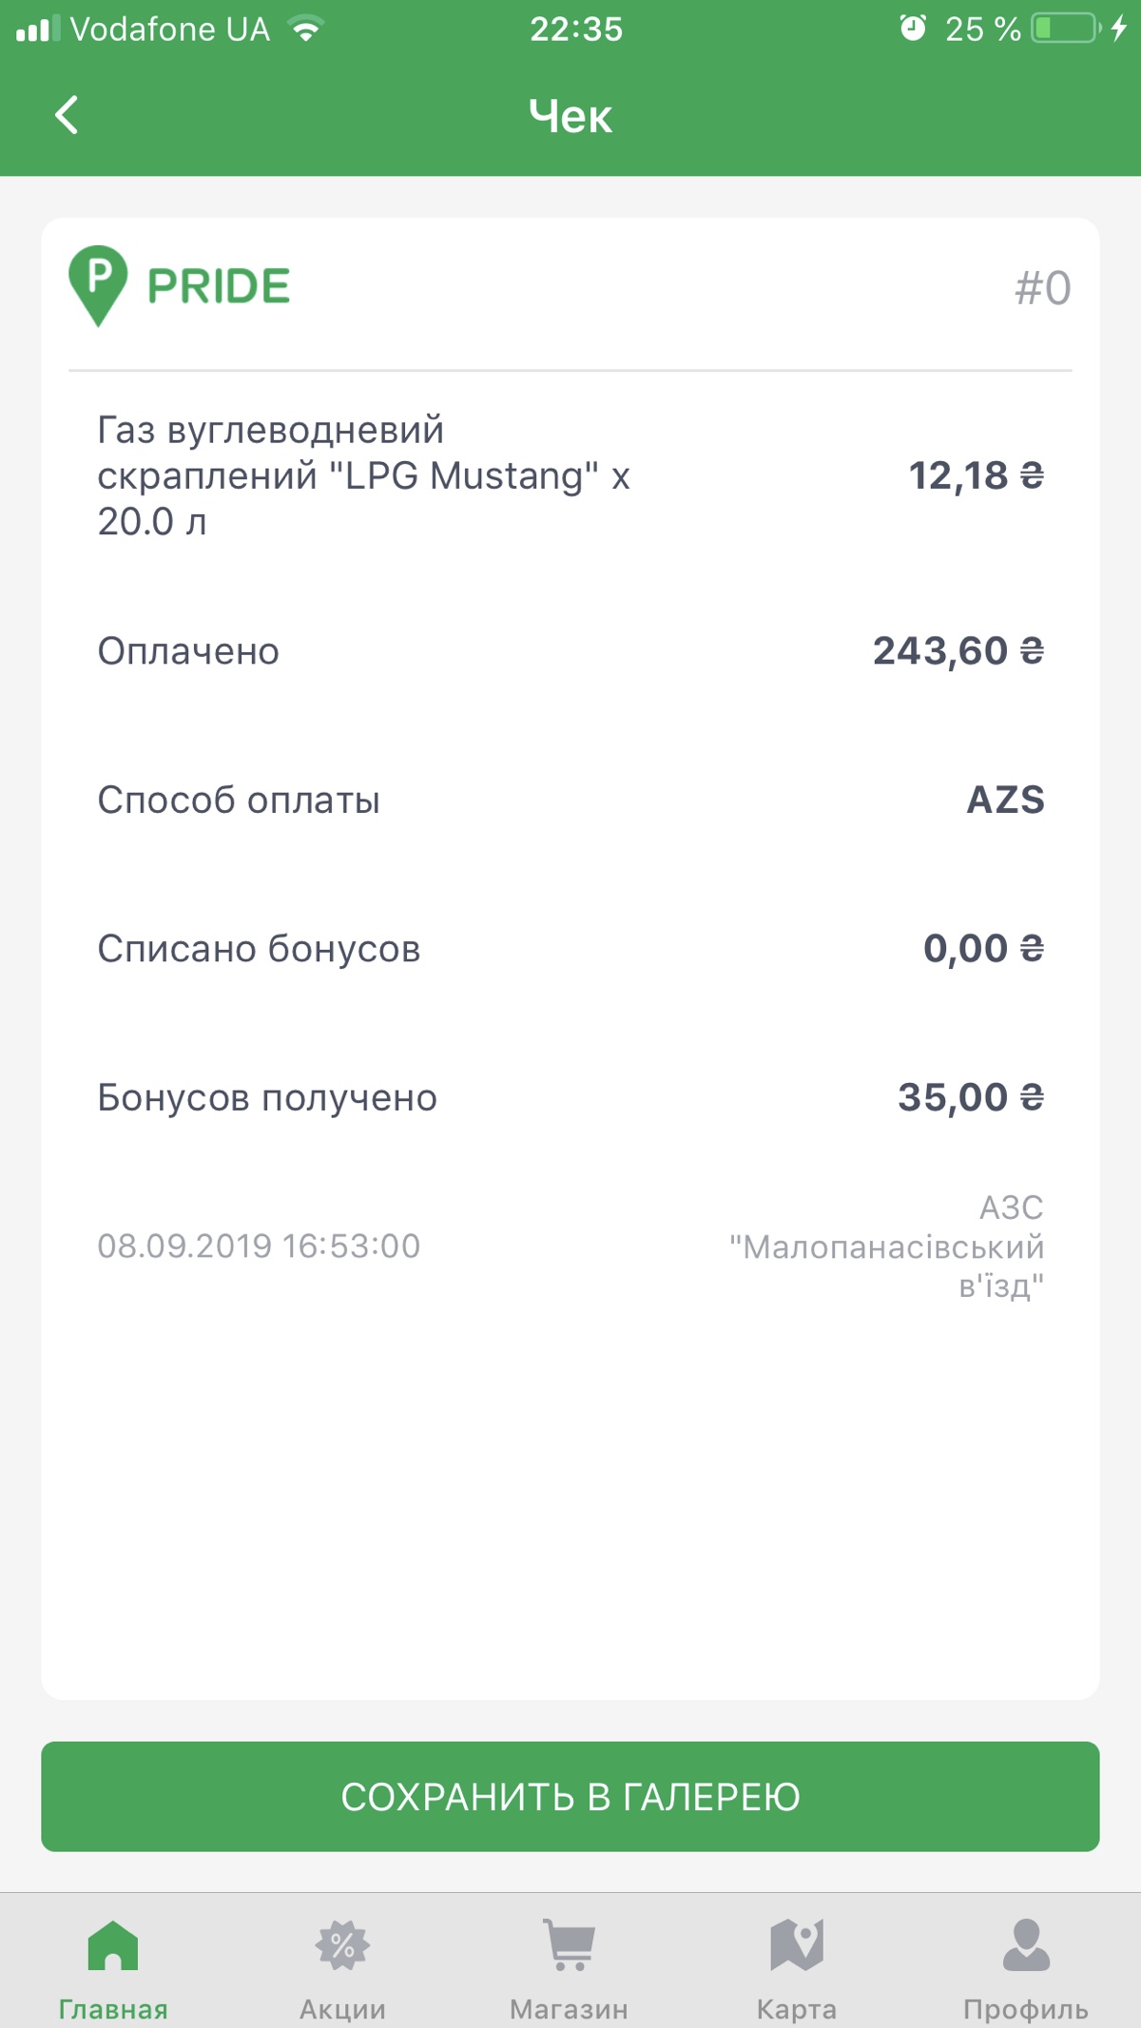Open the Магазин shopping cart icon
Screen dimensions: 1141x2028
pos(569,1944)
